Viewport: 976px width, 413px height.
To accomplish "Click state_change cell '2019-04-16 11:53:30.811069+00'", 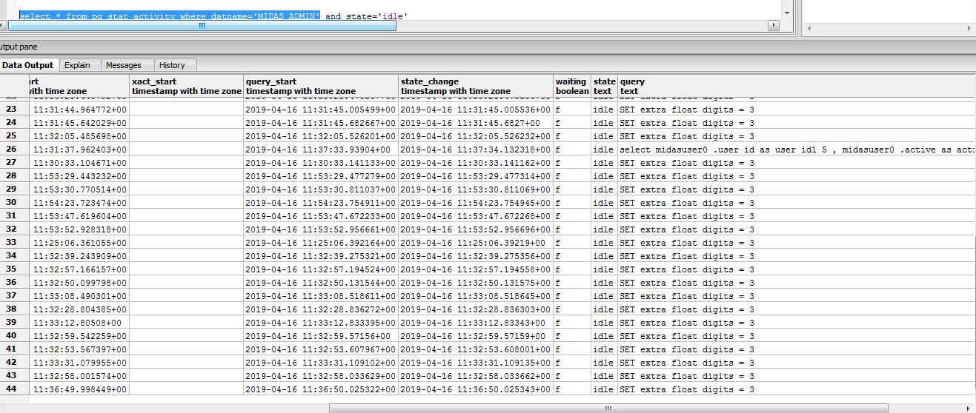I will pyautogui.click(x=476, y=189).
